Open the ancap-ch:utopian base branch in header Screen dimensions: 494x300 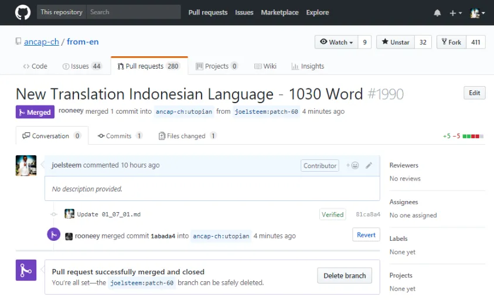coord(184,111)
